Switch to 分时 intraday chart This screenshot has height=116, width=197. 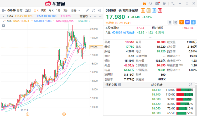tap(20, 10)
